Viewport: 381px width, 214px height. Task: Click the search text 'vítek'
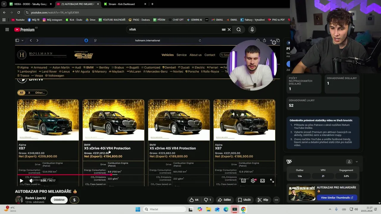point(132,29)
